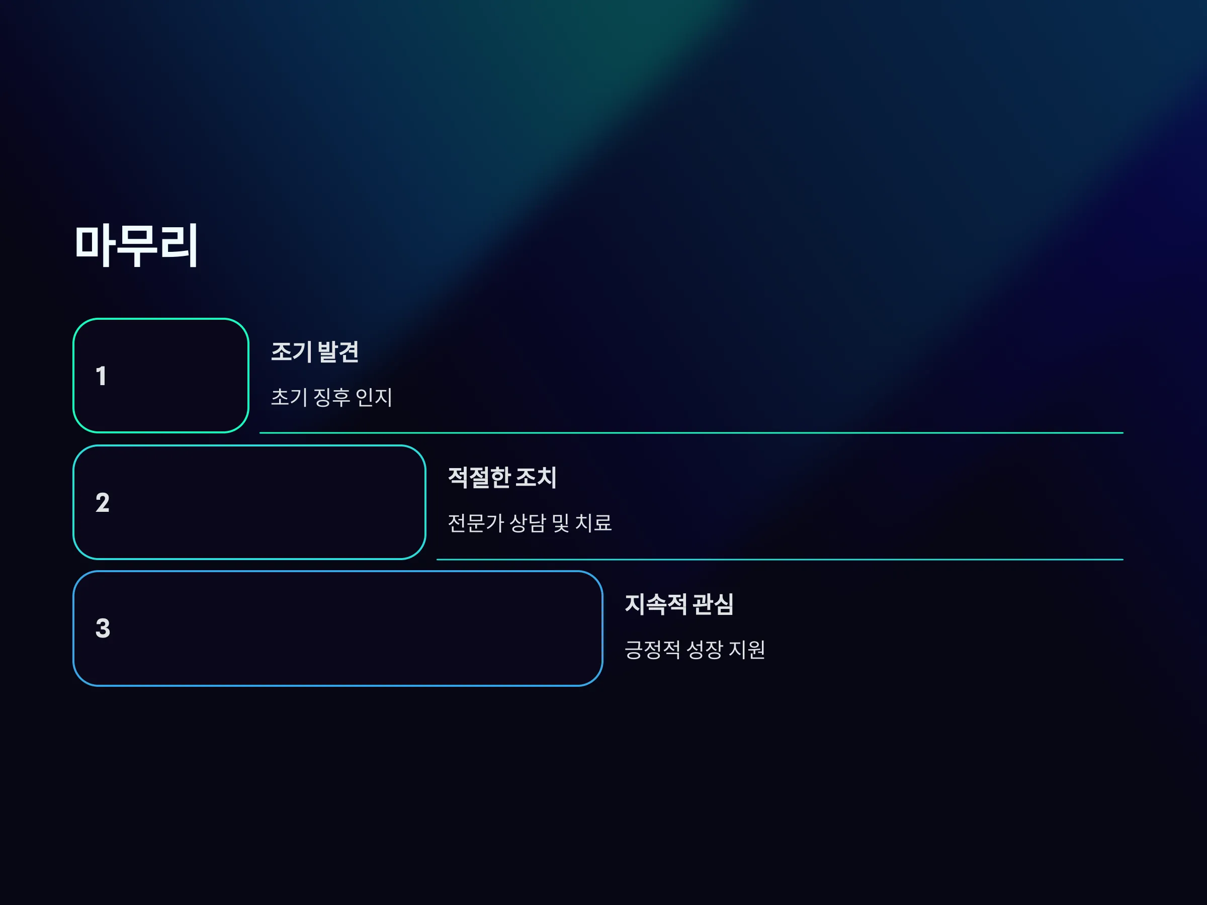Select the divider line under 초기 징후 인지
Image resolution: width=1207 pixels, height=905 pixels.
coord(692,432)
